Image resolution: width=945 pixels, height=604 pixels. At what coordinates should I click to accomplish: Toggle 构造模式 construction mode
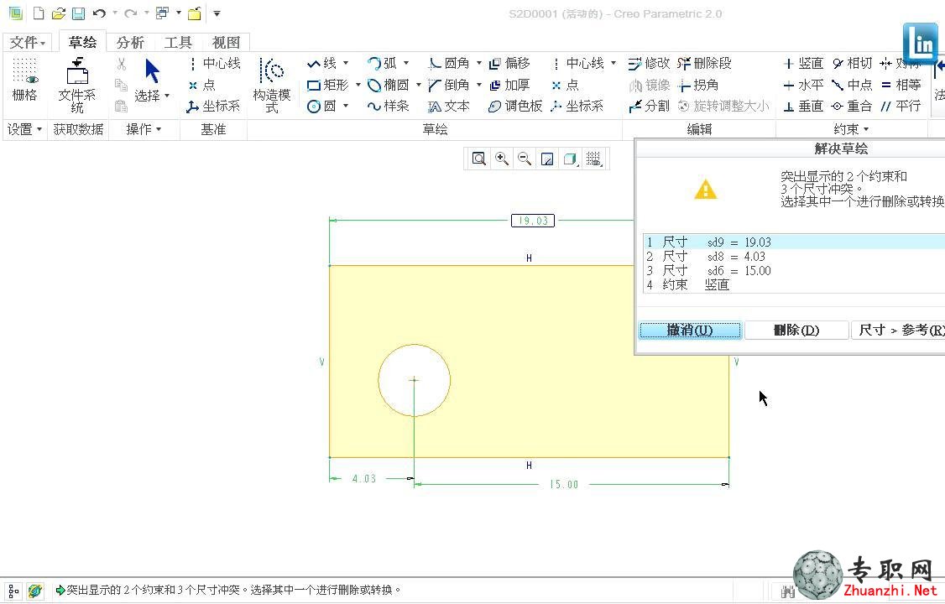click(x=272, y=85)
